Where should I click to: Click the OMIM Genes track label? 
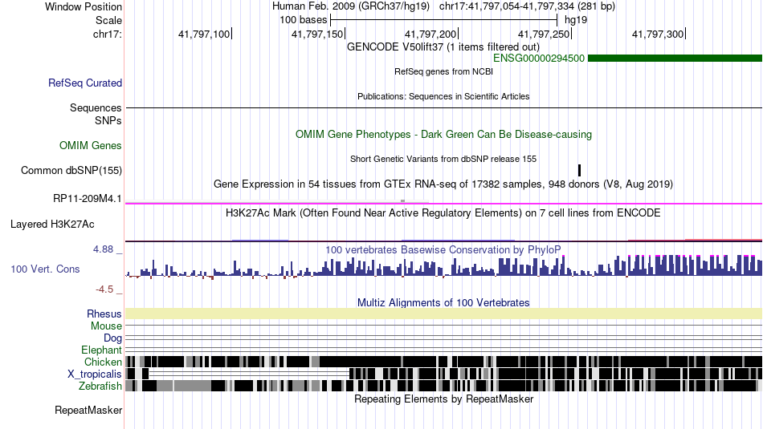coord(91,146)
